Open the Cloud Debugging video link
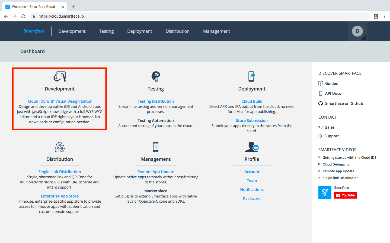This screenshot has height=243, width=390. tap(336, 164)
